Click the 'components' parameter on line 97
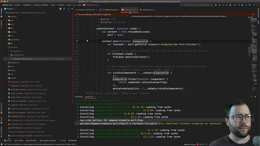The width and height of the screenshot is (260, 146). click(140, 41)
